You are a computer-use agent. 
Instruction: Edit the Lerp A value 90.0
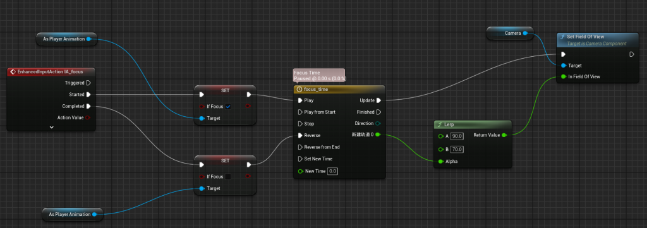[457, 136]
